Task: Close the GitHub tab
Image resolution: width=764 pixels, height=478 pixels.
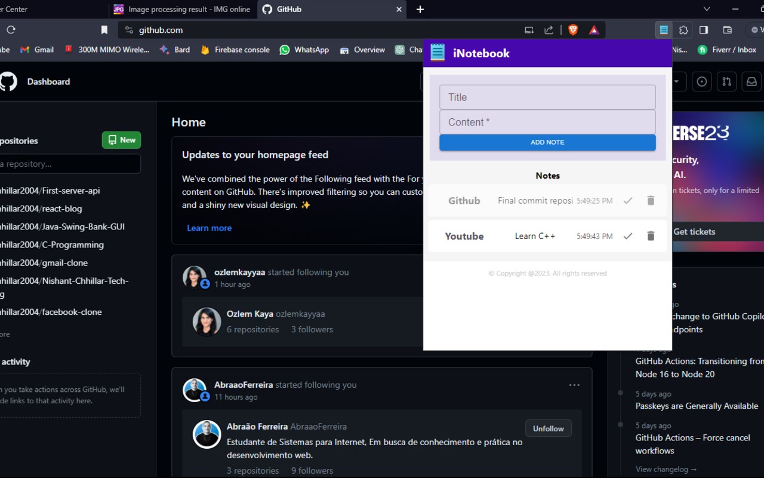Action: (399, 9)
